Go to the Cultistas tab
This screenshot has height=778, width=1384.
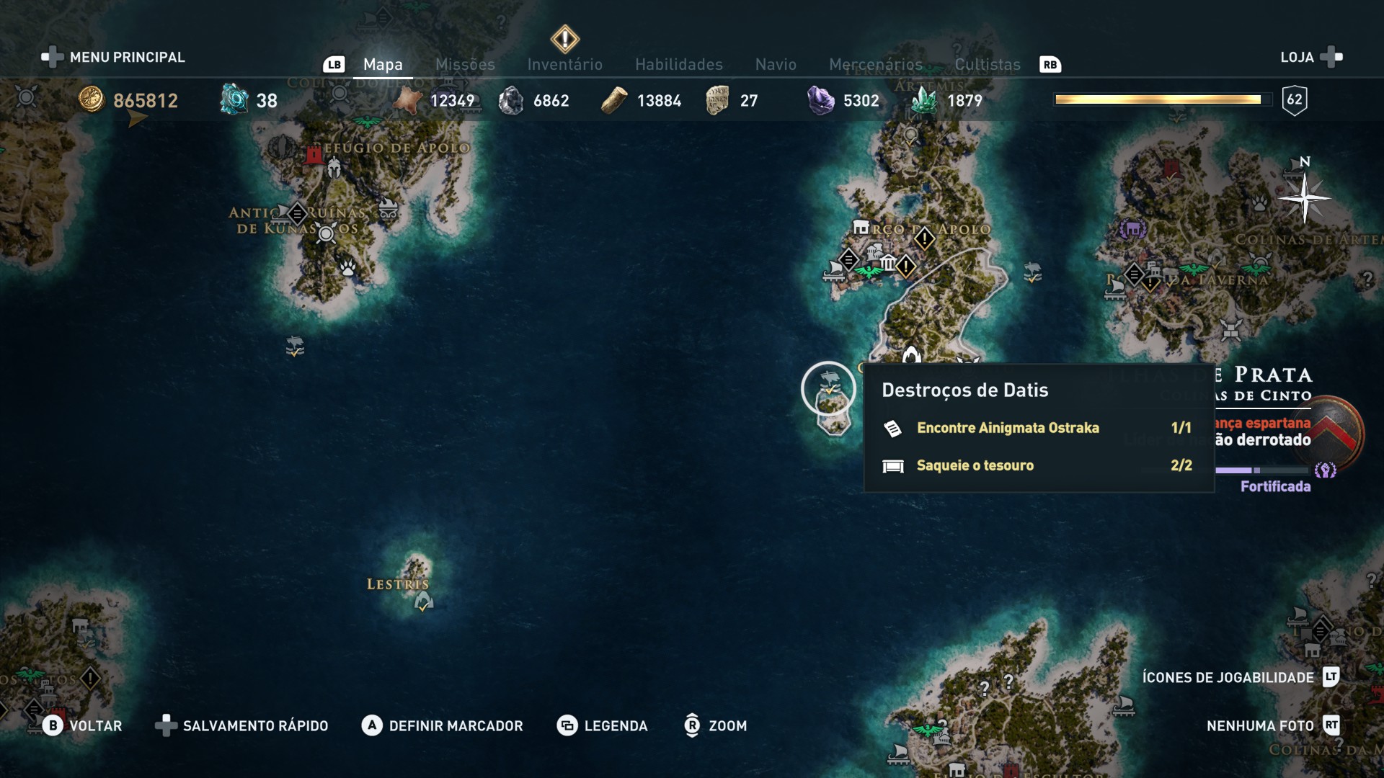coord(988,64)
